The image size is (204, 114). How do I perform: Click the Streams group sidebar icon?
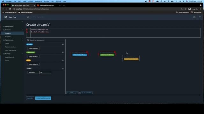click(4, 30)
